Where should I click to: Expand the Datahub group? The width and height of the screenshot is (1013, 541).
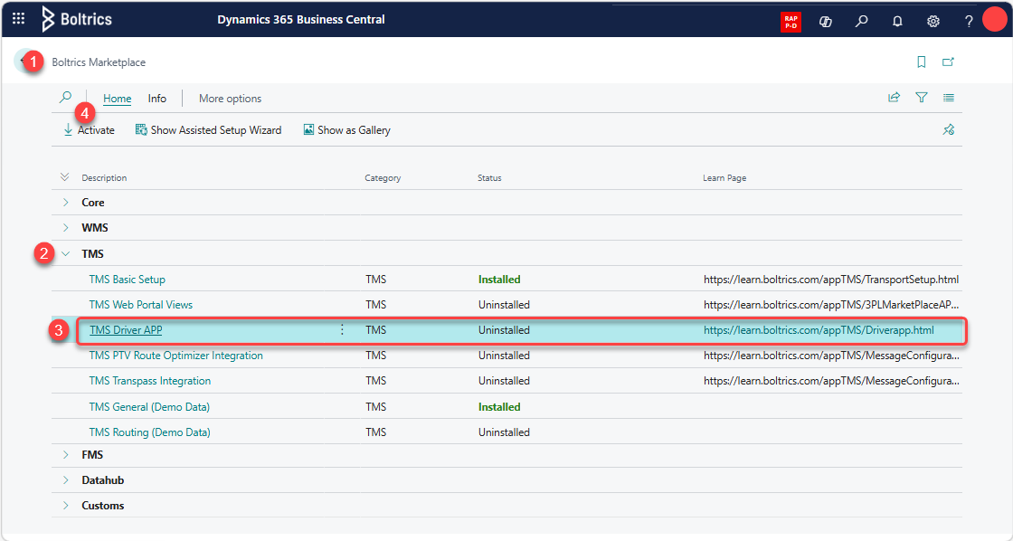click(66, 480)
